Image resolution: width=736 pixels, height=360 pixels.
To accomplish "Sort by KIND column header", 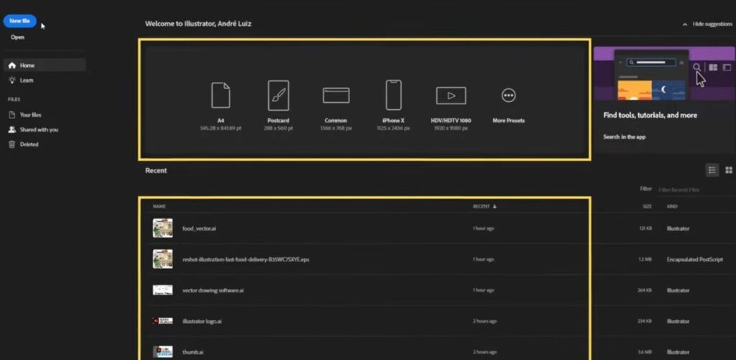I will (672, 206).
